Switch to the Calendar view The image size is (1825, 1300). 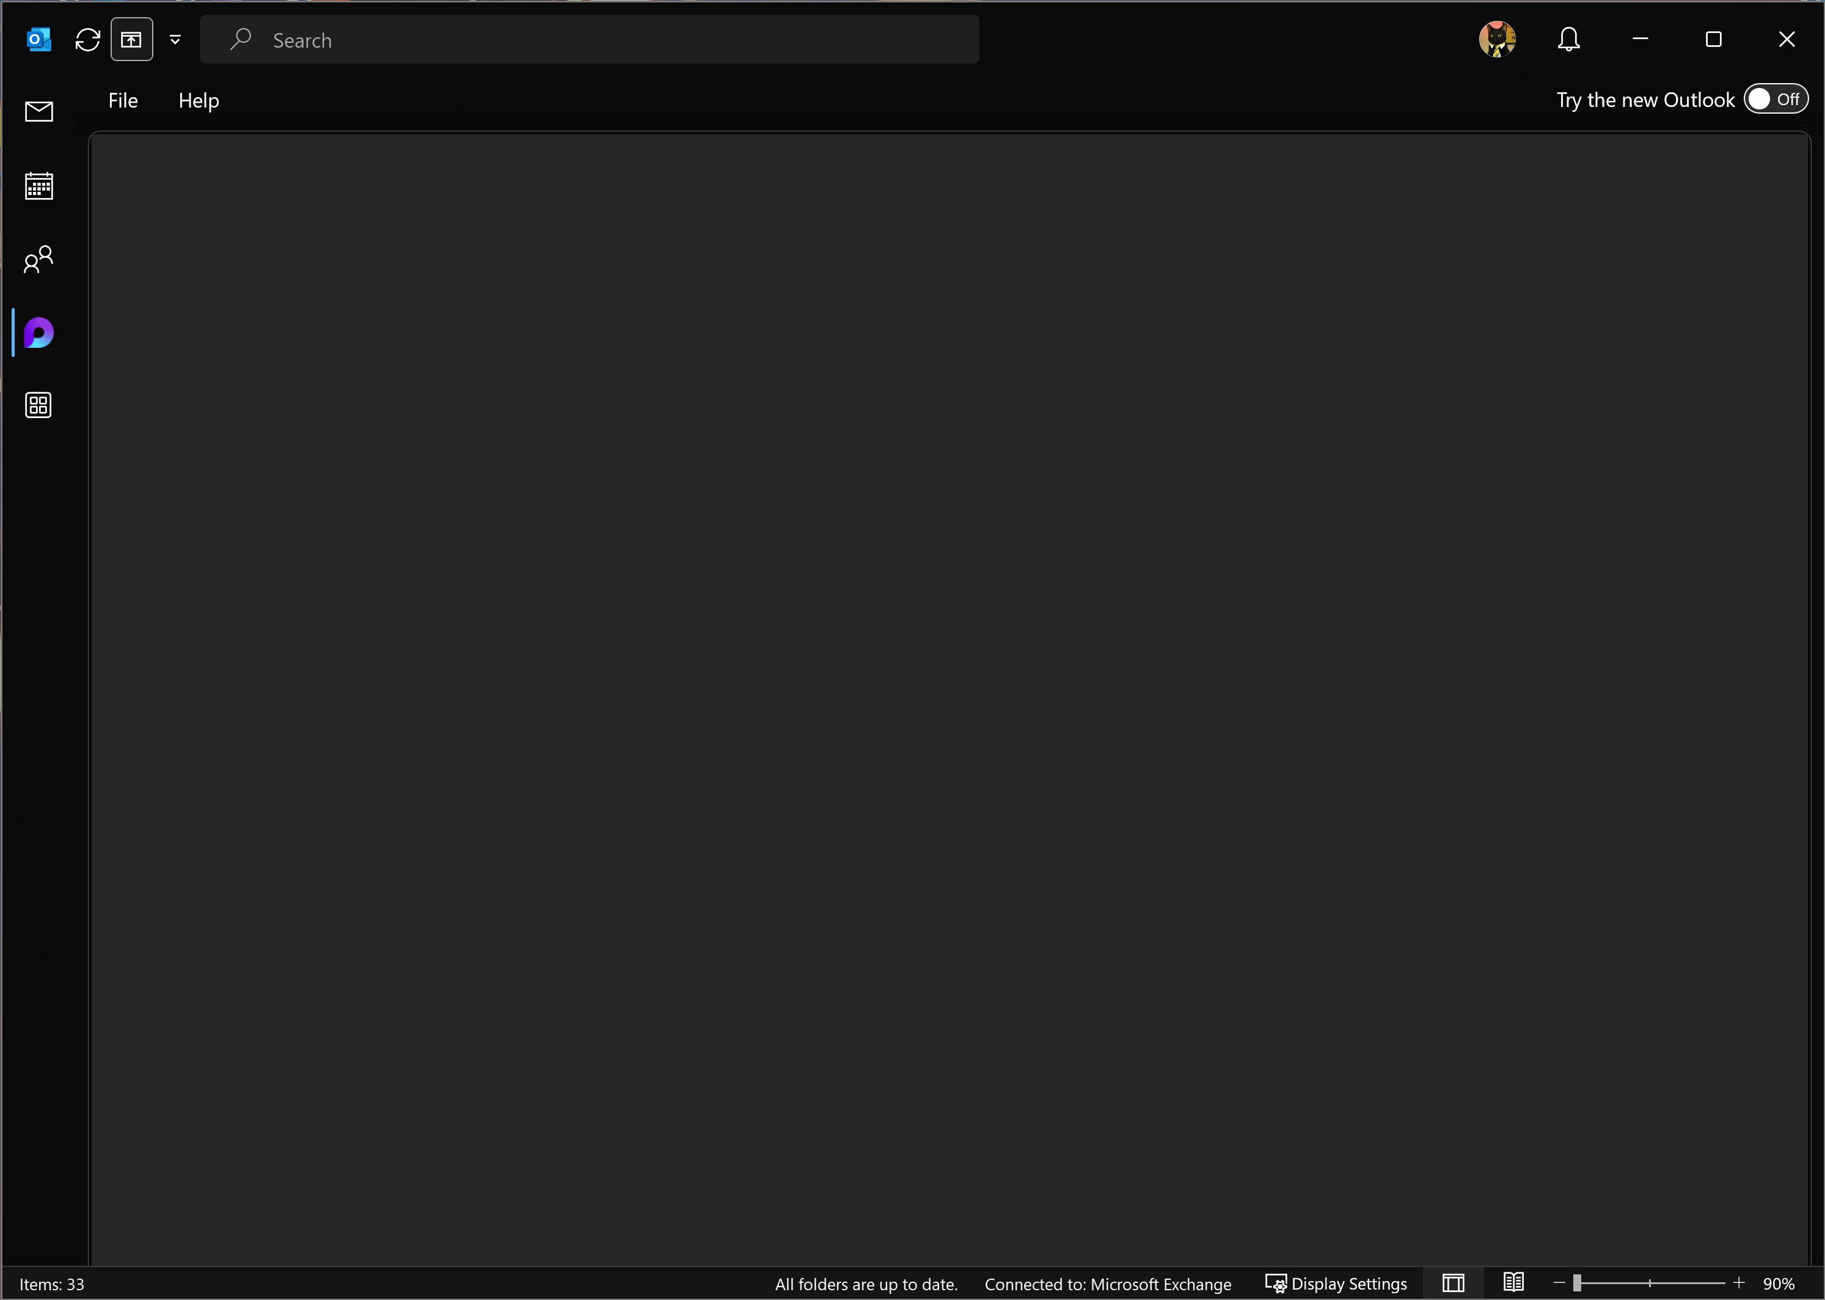pos(38,186)
